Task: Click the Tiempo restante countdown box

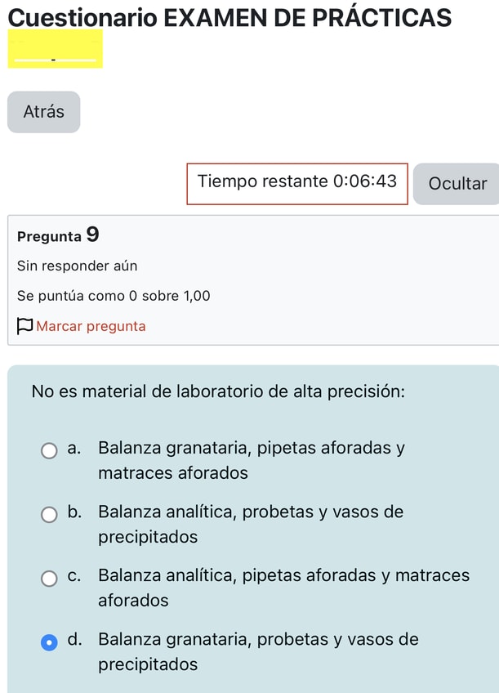Action: tap(297, 181)
